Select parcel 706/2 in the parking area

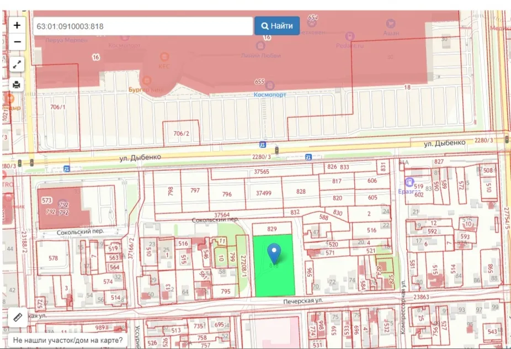point(181,134)
